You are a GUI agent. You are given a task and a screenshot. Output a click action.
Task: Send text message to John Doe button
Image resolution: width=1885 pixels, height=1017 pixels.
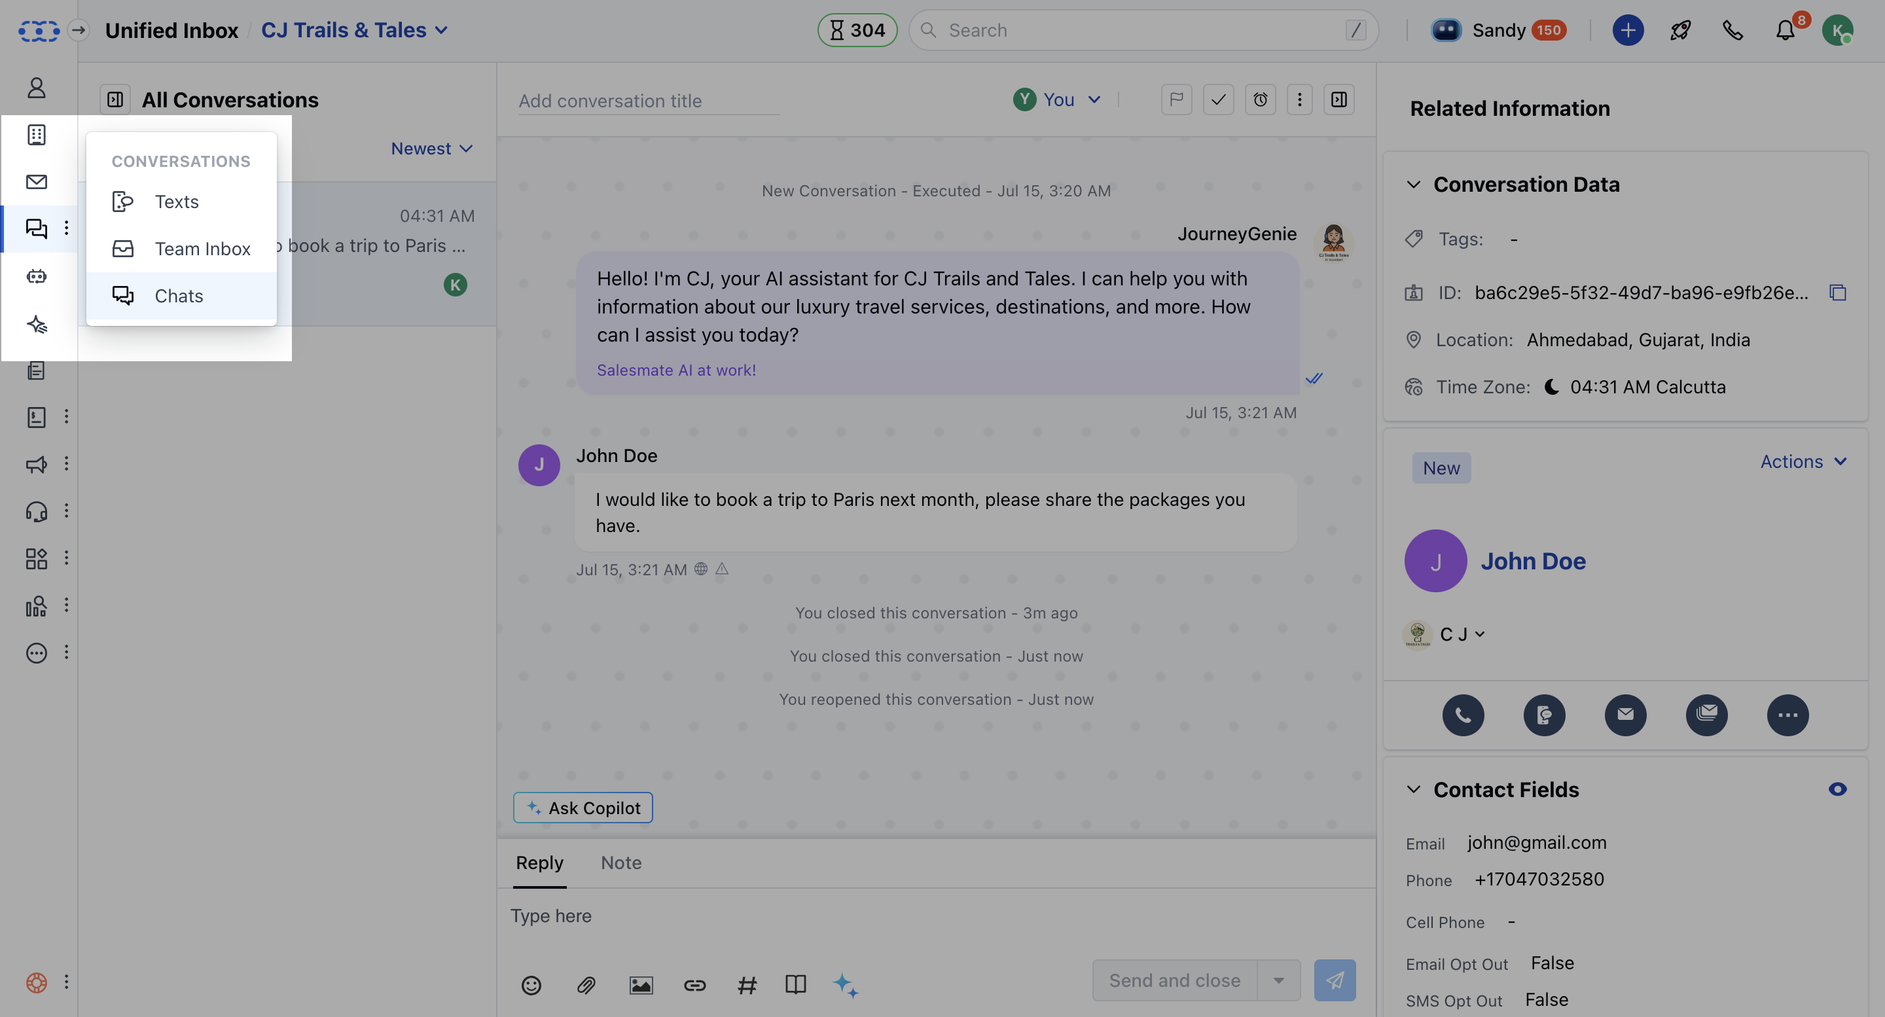(1544, 714)
